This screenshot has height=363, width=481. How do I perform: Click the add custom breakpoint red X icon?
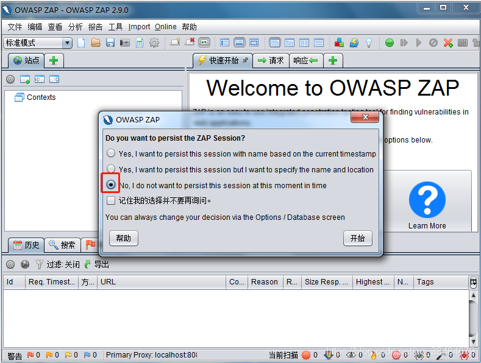[448, 43]
